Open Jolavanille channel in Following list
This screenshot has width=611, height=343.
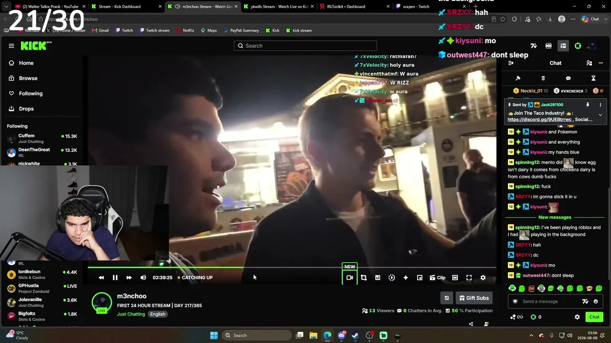tap(42, 302)
